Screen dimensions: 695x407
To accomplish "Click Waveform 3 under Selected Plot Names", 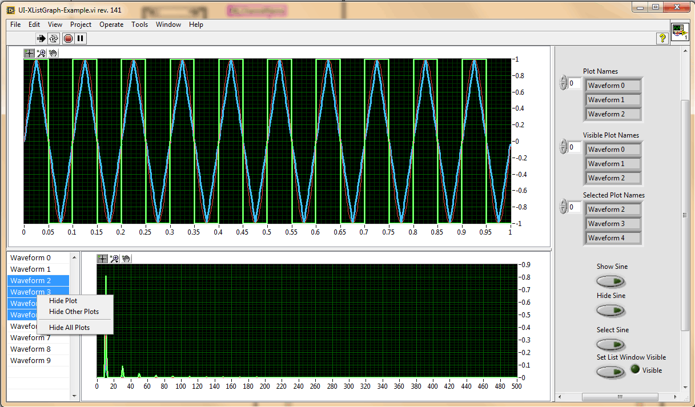I will pyautogui.click(x=613, y=224).
